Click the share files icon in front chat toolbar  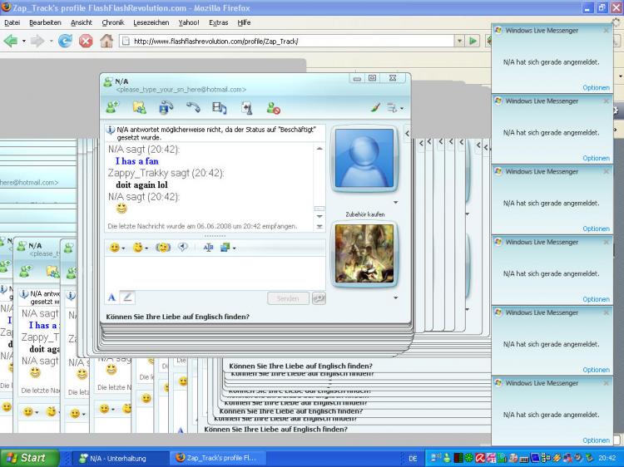click(x=139, y=107)
